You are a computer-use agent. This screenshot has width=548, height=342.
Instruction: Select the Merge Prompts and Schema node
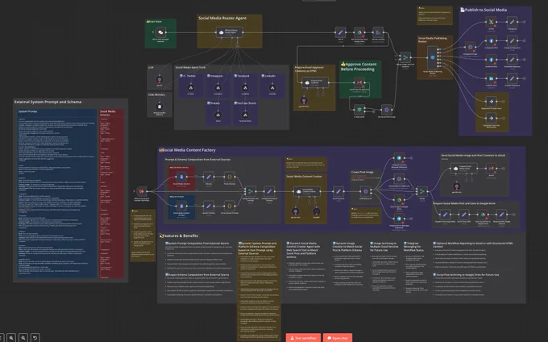click(x=251, y=191)
